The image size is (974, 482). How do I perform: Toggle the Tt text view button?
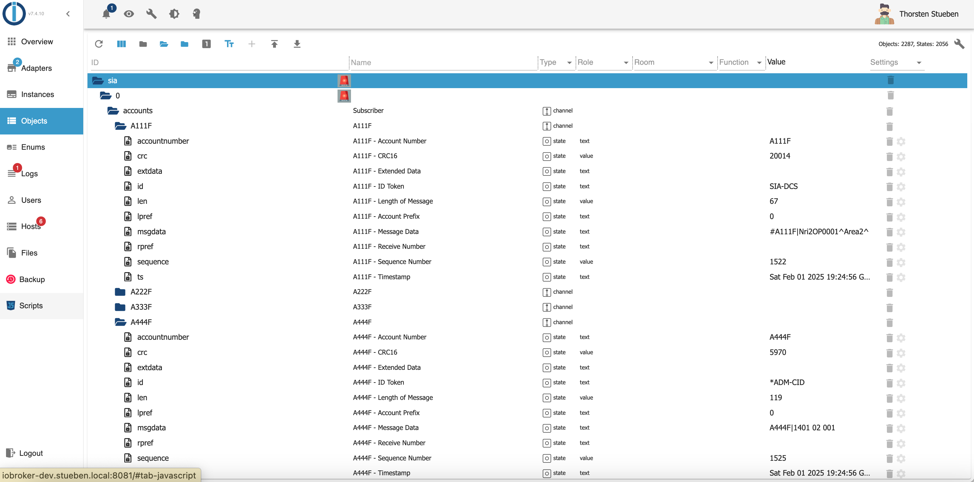click(x=229, y=44)
